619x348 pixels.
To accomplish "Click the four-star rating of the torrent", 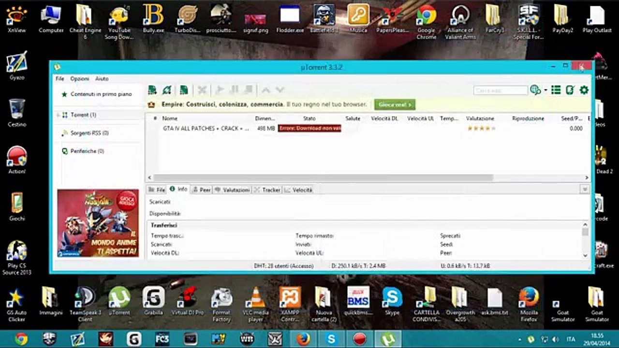I will tap(481, 129).
